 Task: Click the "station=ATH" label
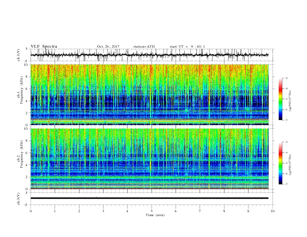144,46
